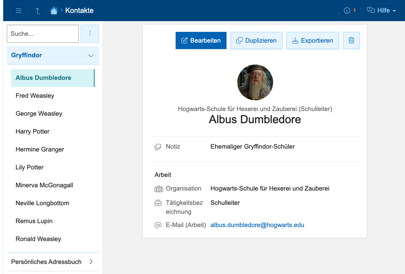Select Hermine Granger contact
Screen dimensions: 405x274
tap(40, 149)
